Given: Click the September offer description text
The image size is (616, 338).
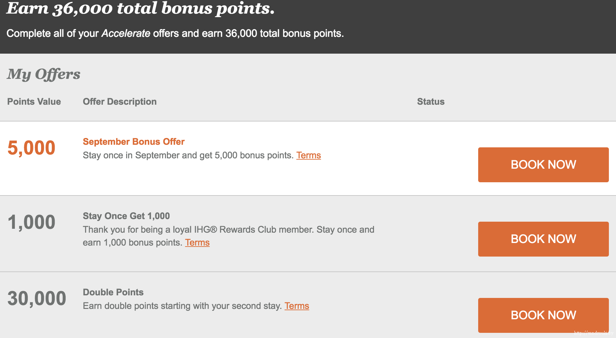Looking at the screenshot, I should (188, 155).
